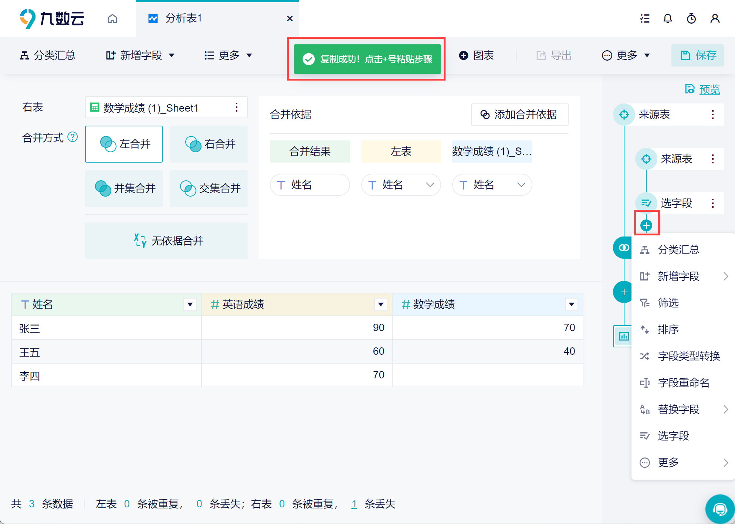Select 交集合并 merge mode
The height and width of the screenshot is (524, 735).
[x=209, y=188]
